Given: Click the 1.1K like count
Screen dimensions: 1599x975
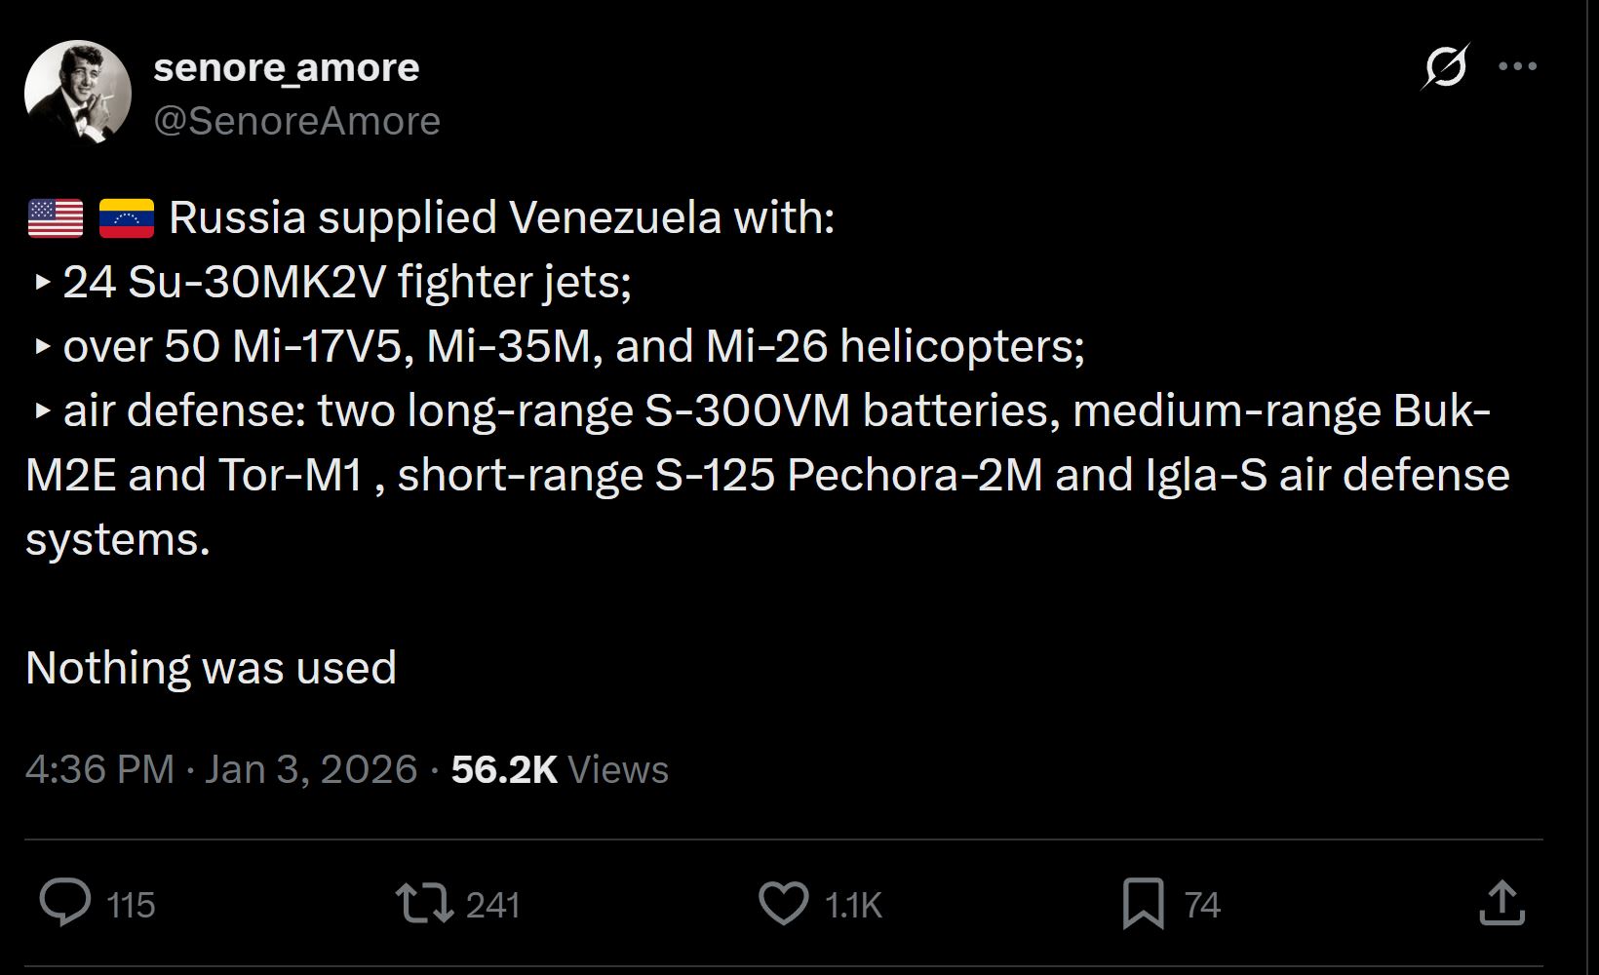Looking at the screenshot, I should pyautogui.click(x=851, y=904).
